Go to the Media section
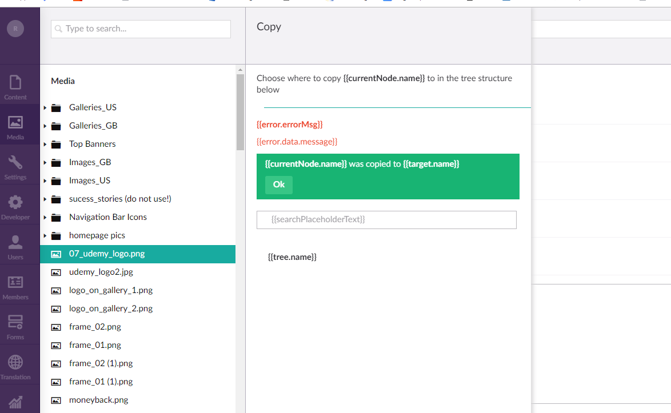Viewport: 671px width, 413px height. [15, 127]
